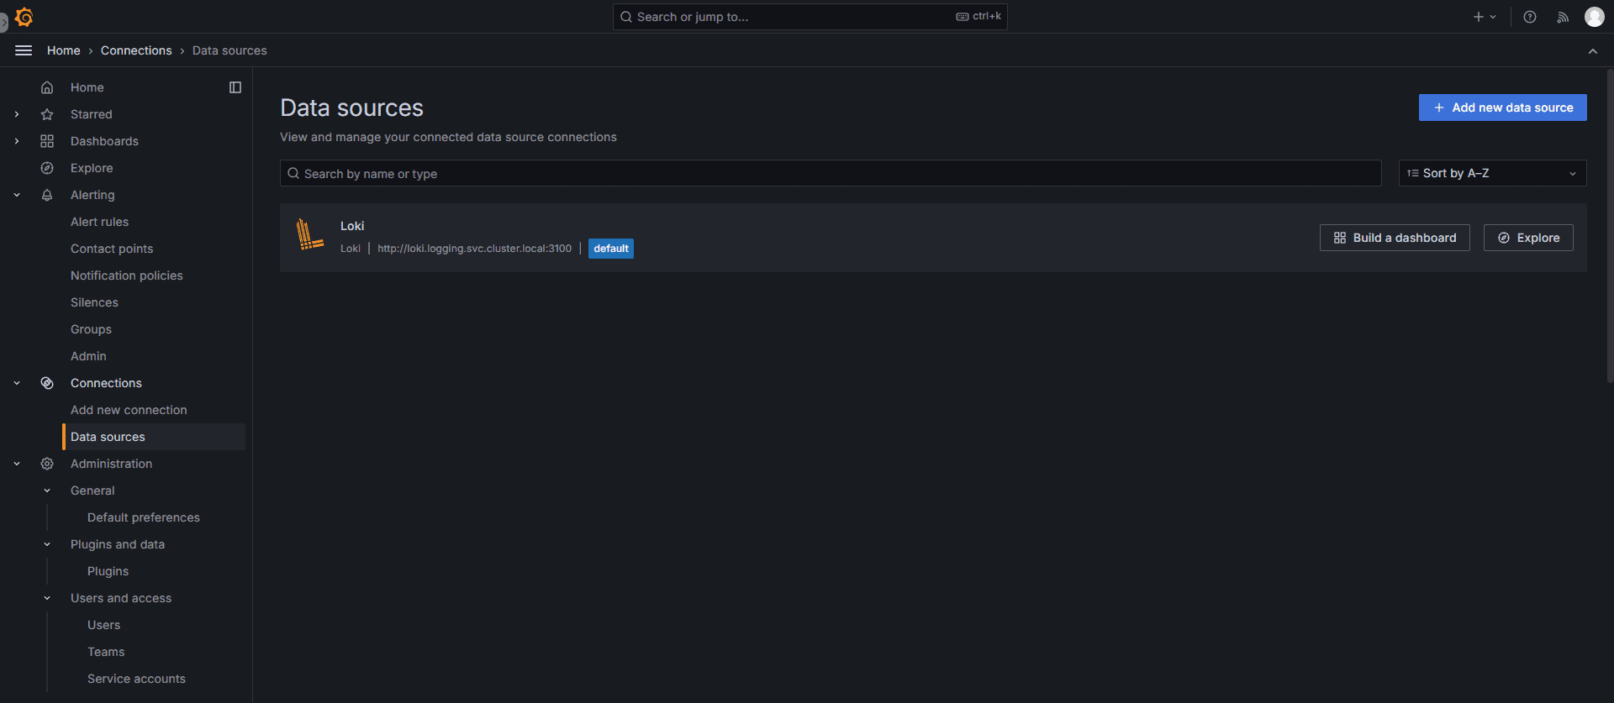Click the keyboard shortcut ctrl+k hint
Image resolution: width=1614 pixels, height=703 pixels.
978,16
